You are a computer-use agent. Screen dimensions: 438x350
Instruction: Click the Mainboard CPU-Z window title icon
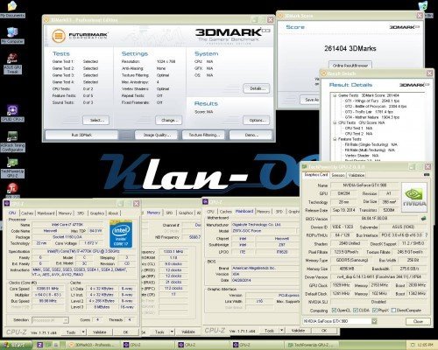coord(206,202)
